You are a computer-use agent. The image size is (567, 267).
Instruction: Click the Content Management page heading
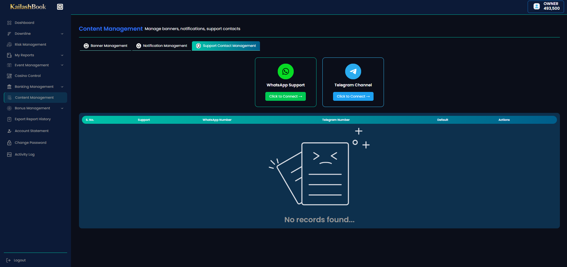click(111, 29)
